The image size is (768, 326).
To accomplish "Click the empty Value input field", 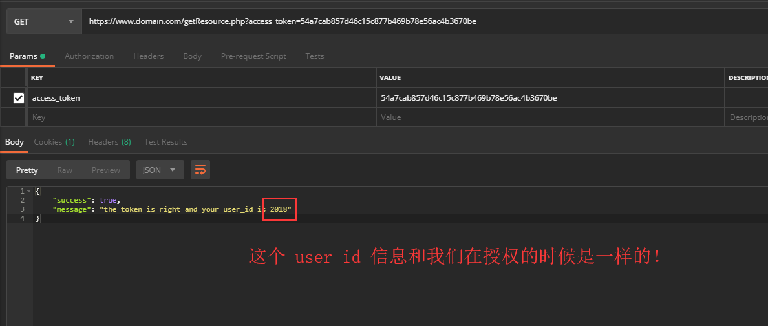I will pyautogui.click(x=550, y=117).
